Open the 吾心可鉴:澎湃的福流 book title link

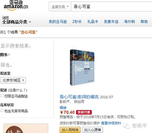[79, 97]
